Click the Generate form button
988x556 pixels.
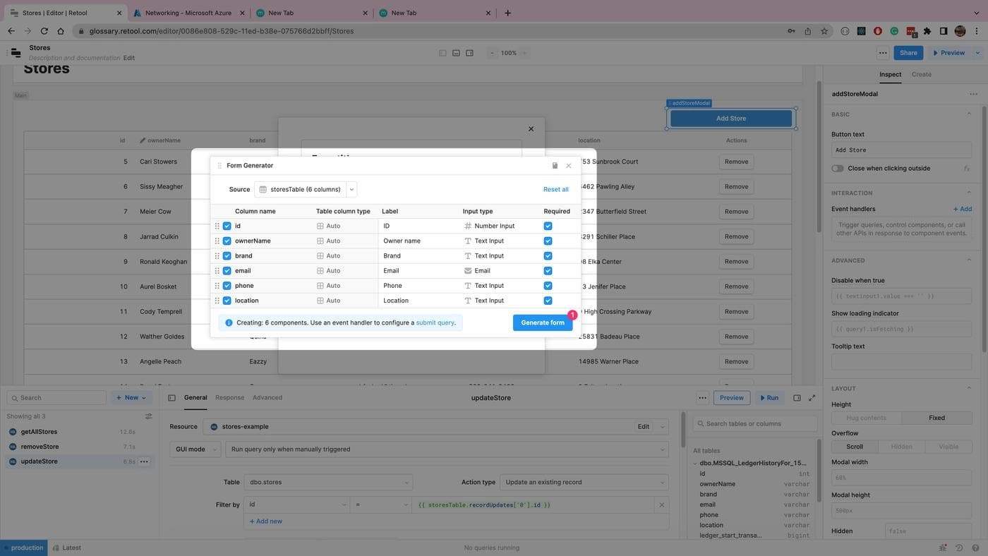pos(542,323)
